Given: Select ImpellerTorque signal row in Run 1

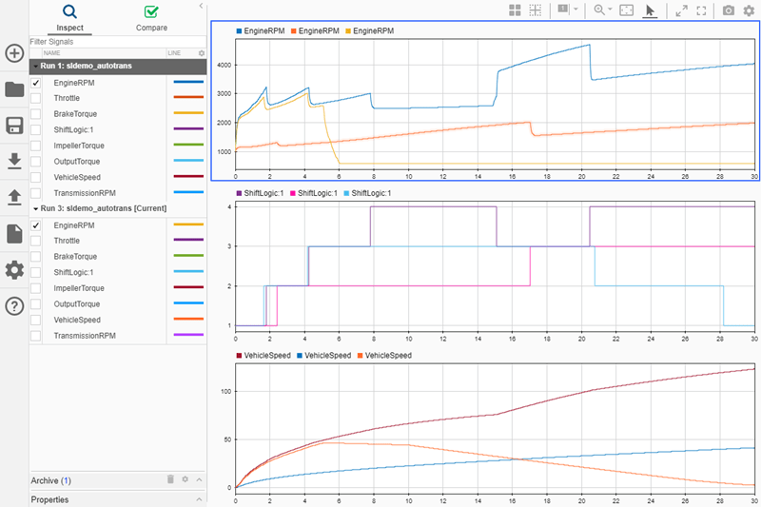Looking at the screenshot, I should tap(118, 146).
